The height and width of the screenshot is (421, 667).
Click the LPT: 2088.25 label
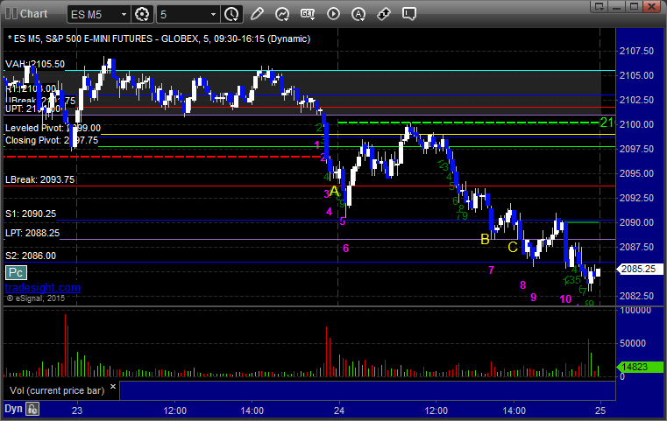click(x=32, y=233)
